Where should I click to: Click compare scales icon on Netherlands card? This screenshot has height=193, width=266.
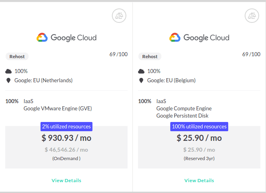tap(119, 16)
